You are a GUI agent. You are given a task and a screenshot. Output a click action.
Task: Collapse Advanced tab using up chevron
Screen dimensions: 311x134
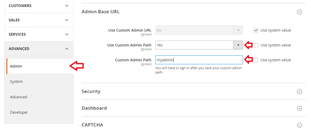tap(67, 49)
